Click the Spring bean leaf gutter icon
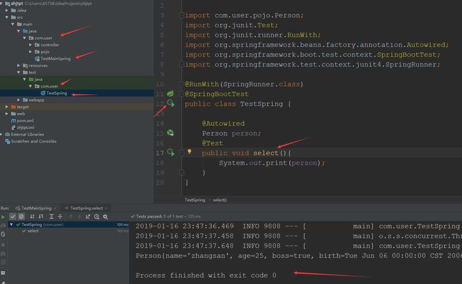The image size is (462, 284). coord(170,93)
